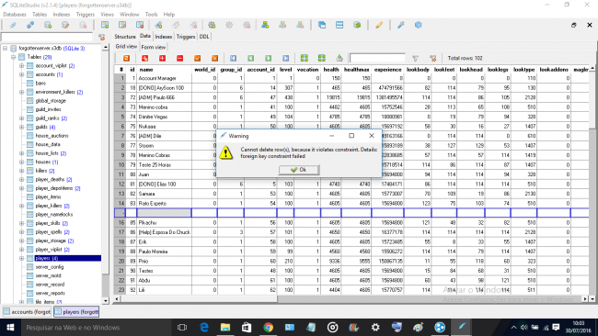Viewport: 598px width, 336px height.
Task: Click the data filter text field
Action: [x=377, y=58]
